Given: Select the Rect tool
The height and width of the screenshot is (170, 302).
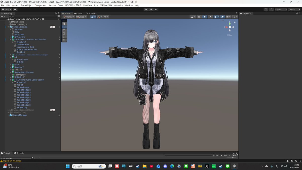Looking at the screenshot, I should [x=64, y=37].
